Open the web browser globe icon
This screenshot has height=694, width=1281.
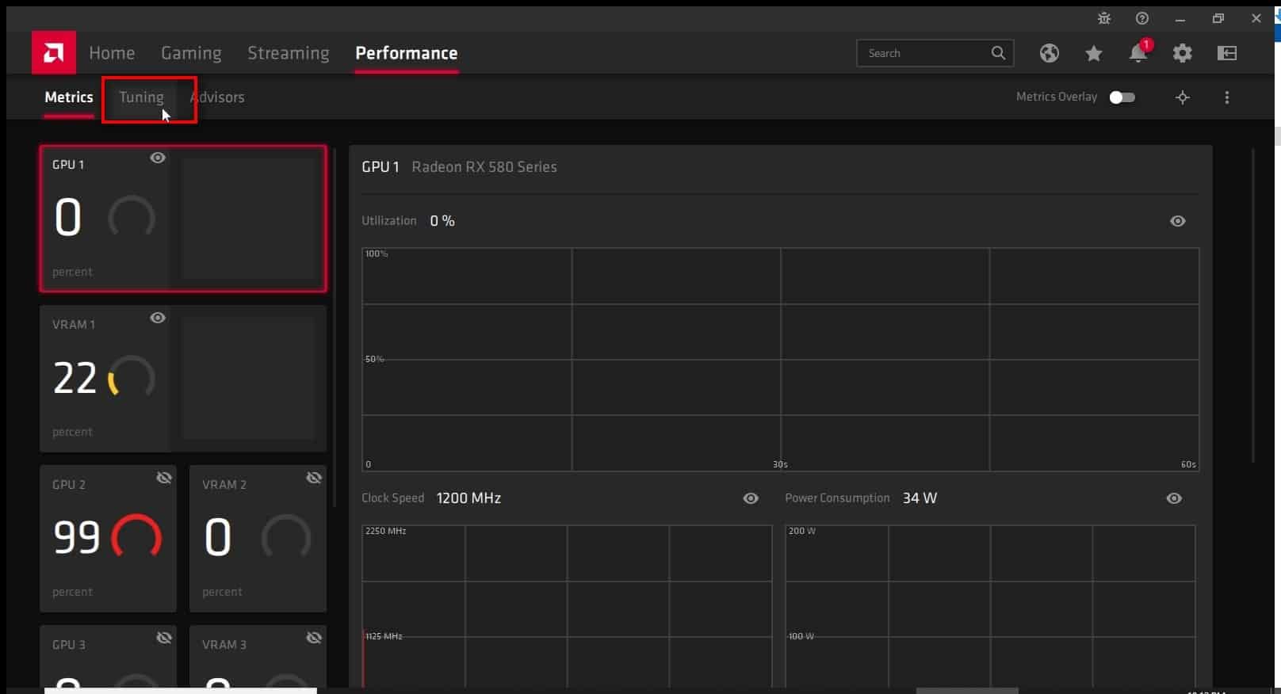pos(1050,53)
